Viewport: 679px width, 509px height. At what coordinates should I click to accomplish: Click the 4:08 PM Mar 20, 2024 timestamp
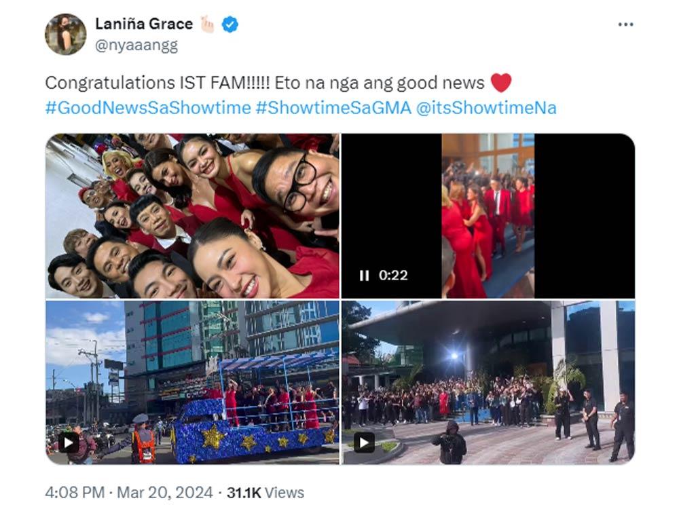click(x=128, y=493)
